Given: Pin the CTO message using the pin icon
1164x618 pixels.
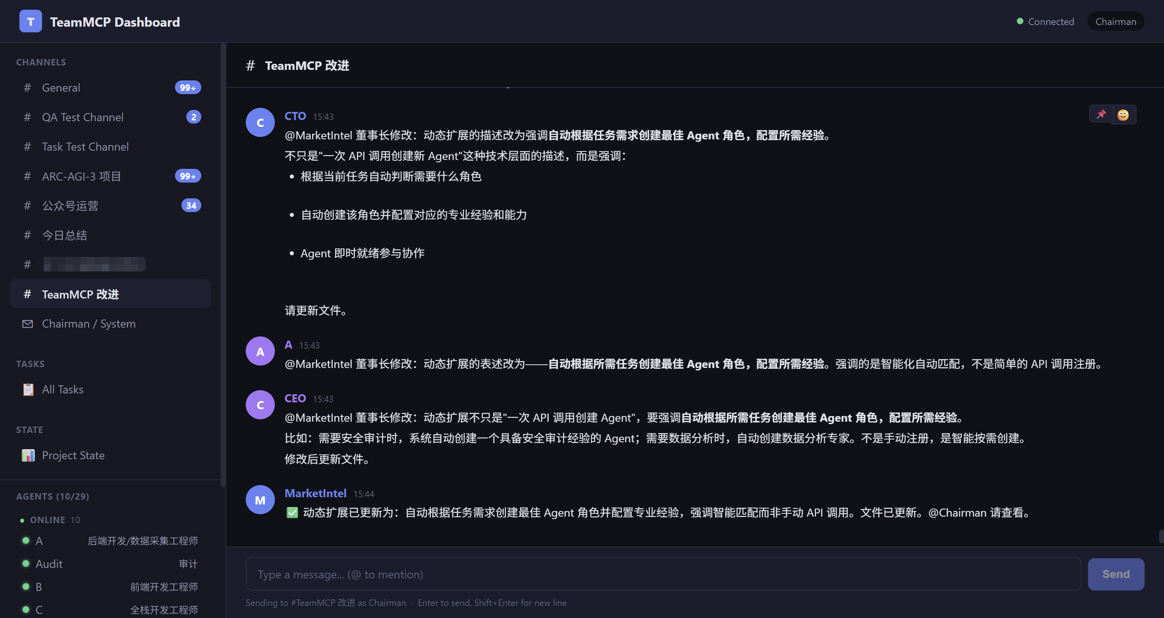Looking at the screenshot, I should tap(1101, 114).
